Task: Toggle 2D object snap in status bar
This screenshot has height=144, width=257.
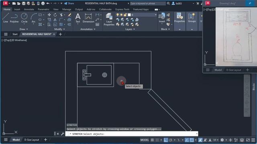Action: coord(192,140)
